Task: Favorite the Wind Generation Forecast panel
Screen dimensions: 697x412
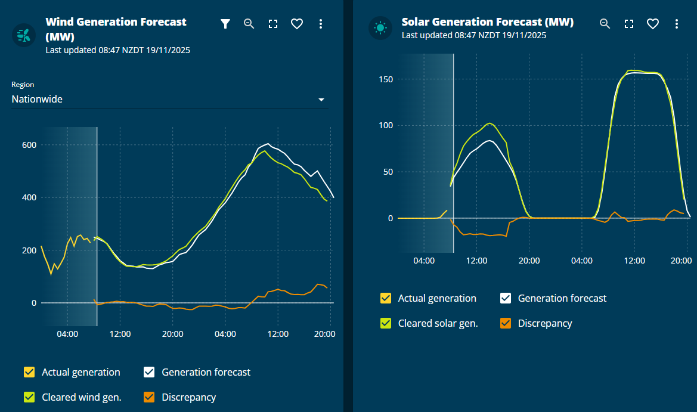Action: pyautogui.click(x=297, y=24)
